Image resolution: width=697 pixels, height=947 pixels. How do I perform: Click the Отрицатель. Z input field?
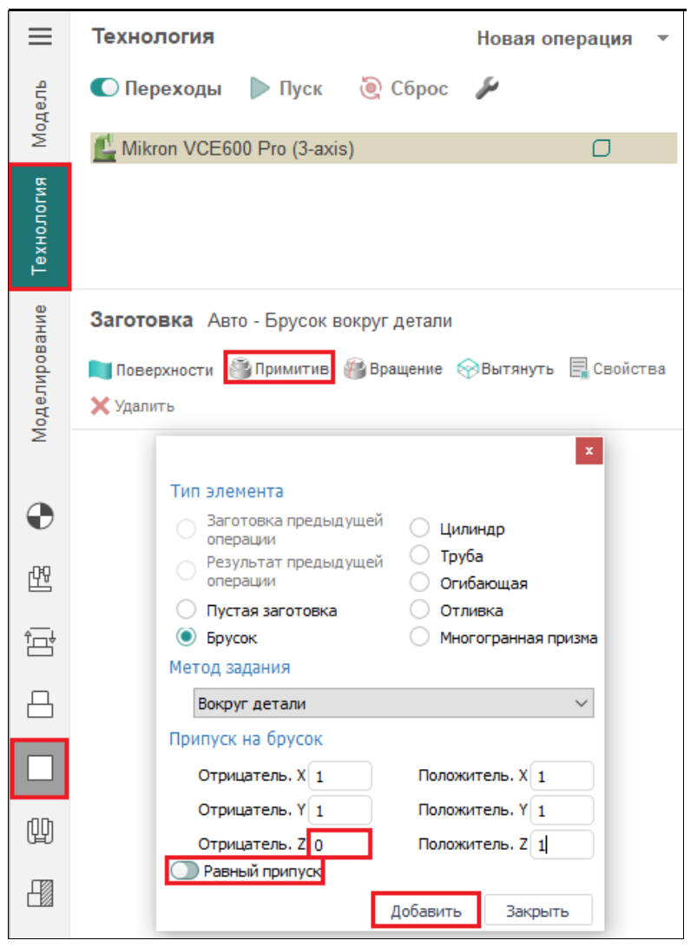click(340, 844)
